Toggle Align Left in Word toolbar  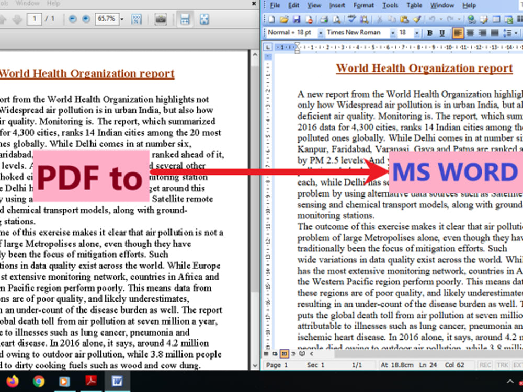(x=458, y=32)
